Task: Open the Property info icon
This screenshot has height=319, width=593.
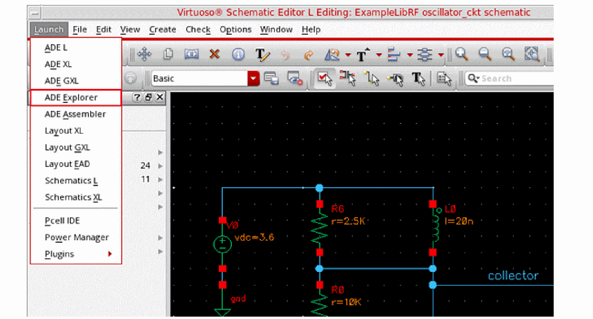Action: click(x=238, y=54)
